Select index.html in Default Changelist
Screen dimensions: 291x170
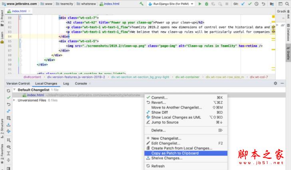pos(35,95)
